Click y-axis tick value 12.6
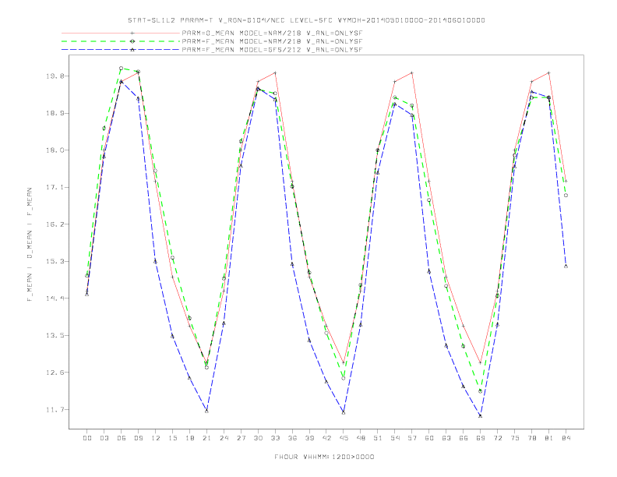Screen dimensions: 617x477 click(x=54, y=373)
